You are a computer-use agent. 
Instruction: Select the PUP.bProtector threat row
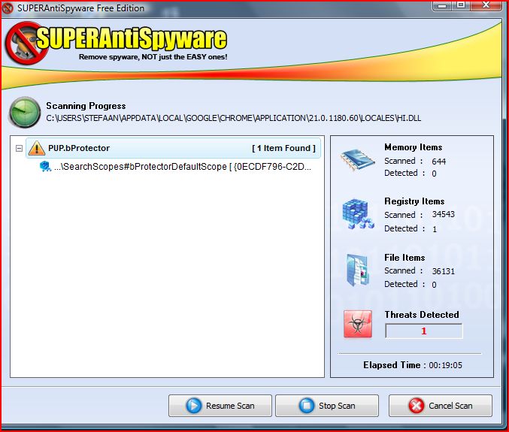click(x=174, y=148)
